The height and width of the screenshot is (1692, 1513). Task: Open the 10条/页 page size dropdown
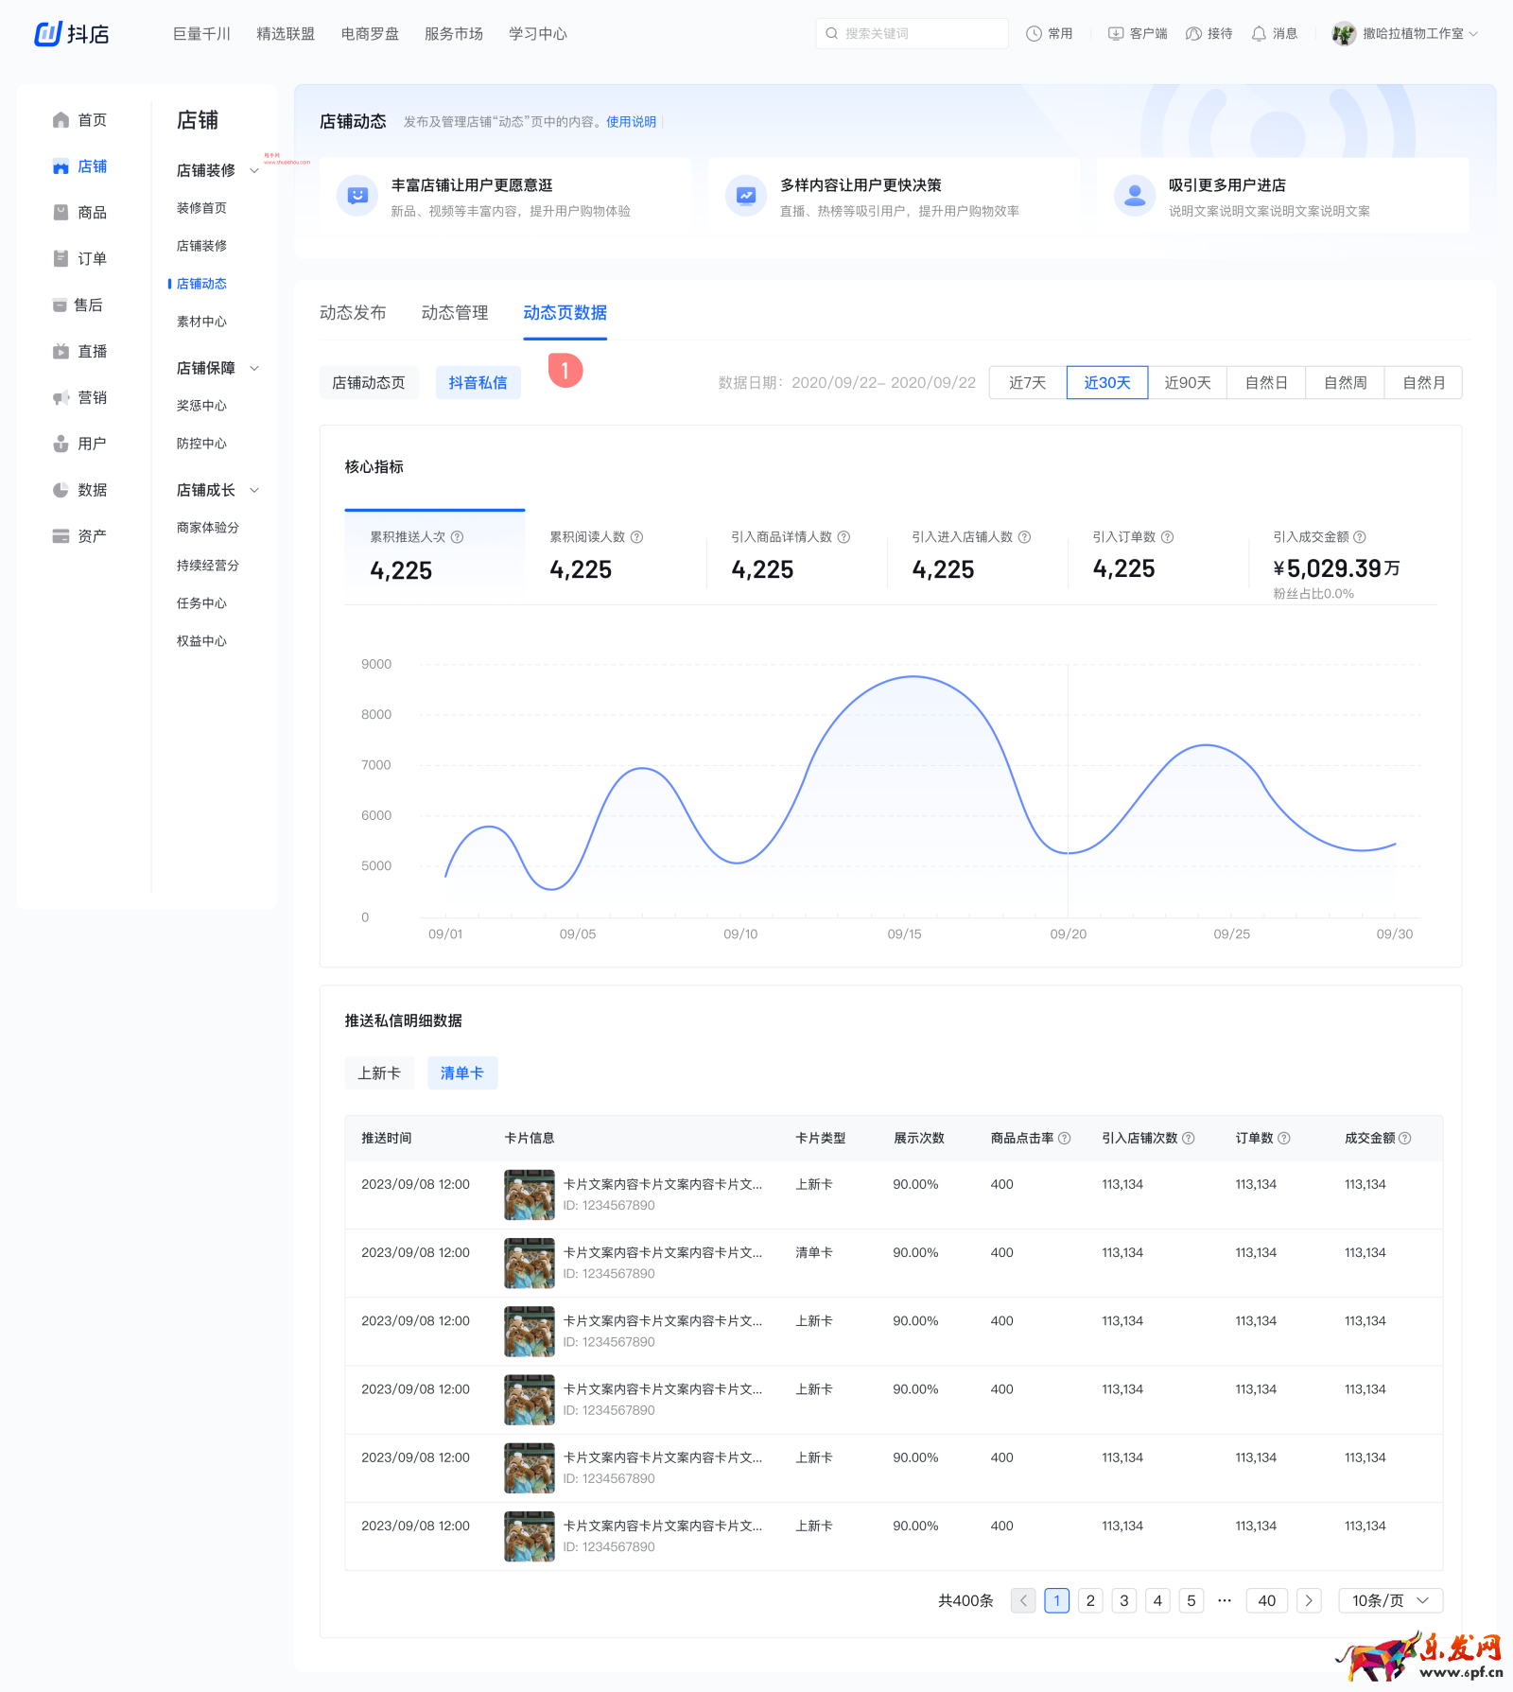coord(1390,1600)
